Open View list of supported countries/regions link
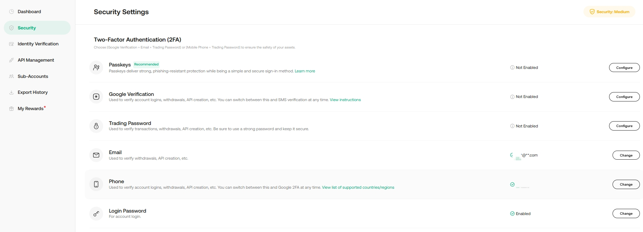Image resolution: width=643 pixels, height=232 pixels. [x=358, y=187]
